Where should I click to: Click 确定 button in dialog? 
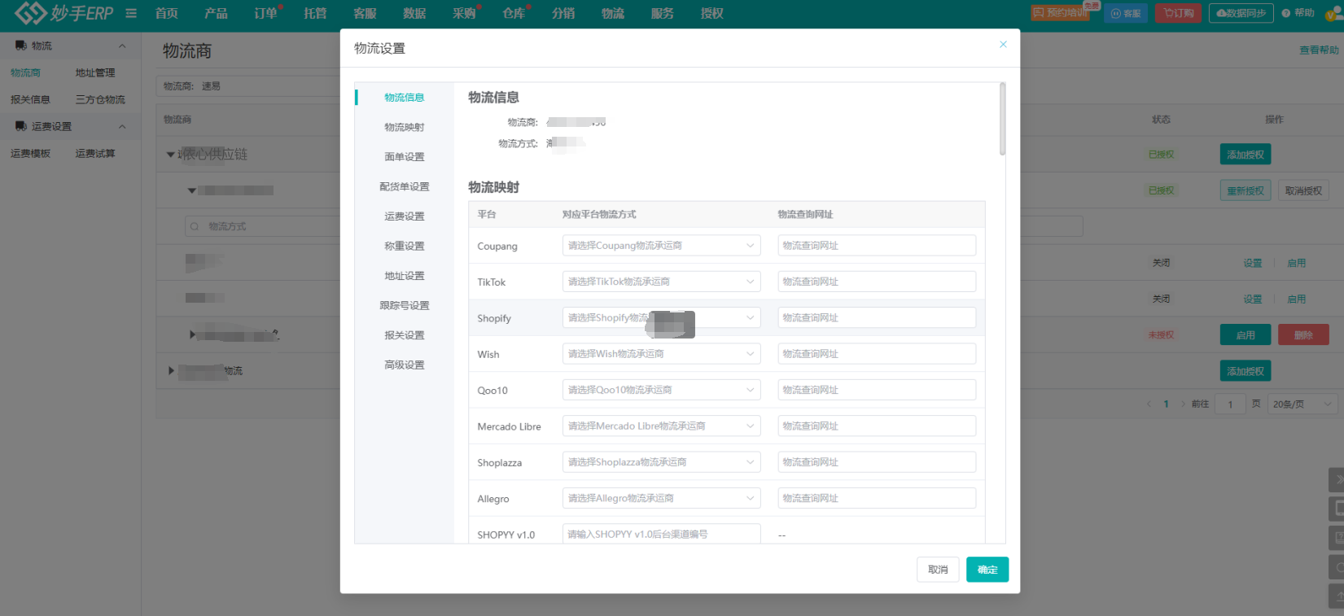(x=987, y=570)
